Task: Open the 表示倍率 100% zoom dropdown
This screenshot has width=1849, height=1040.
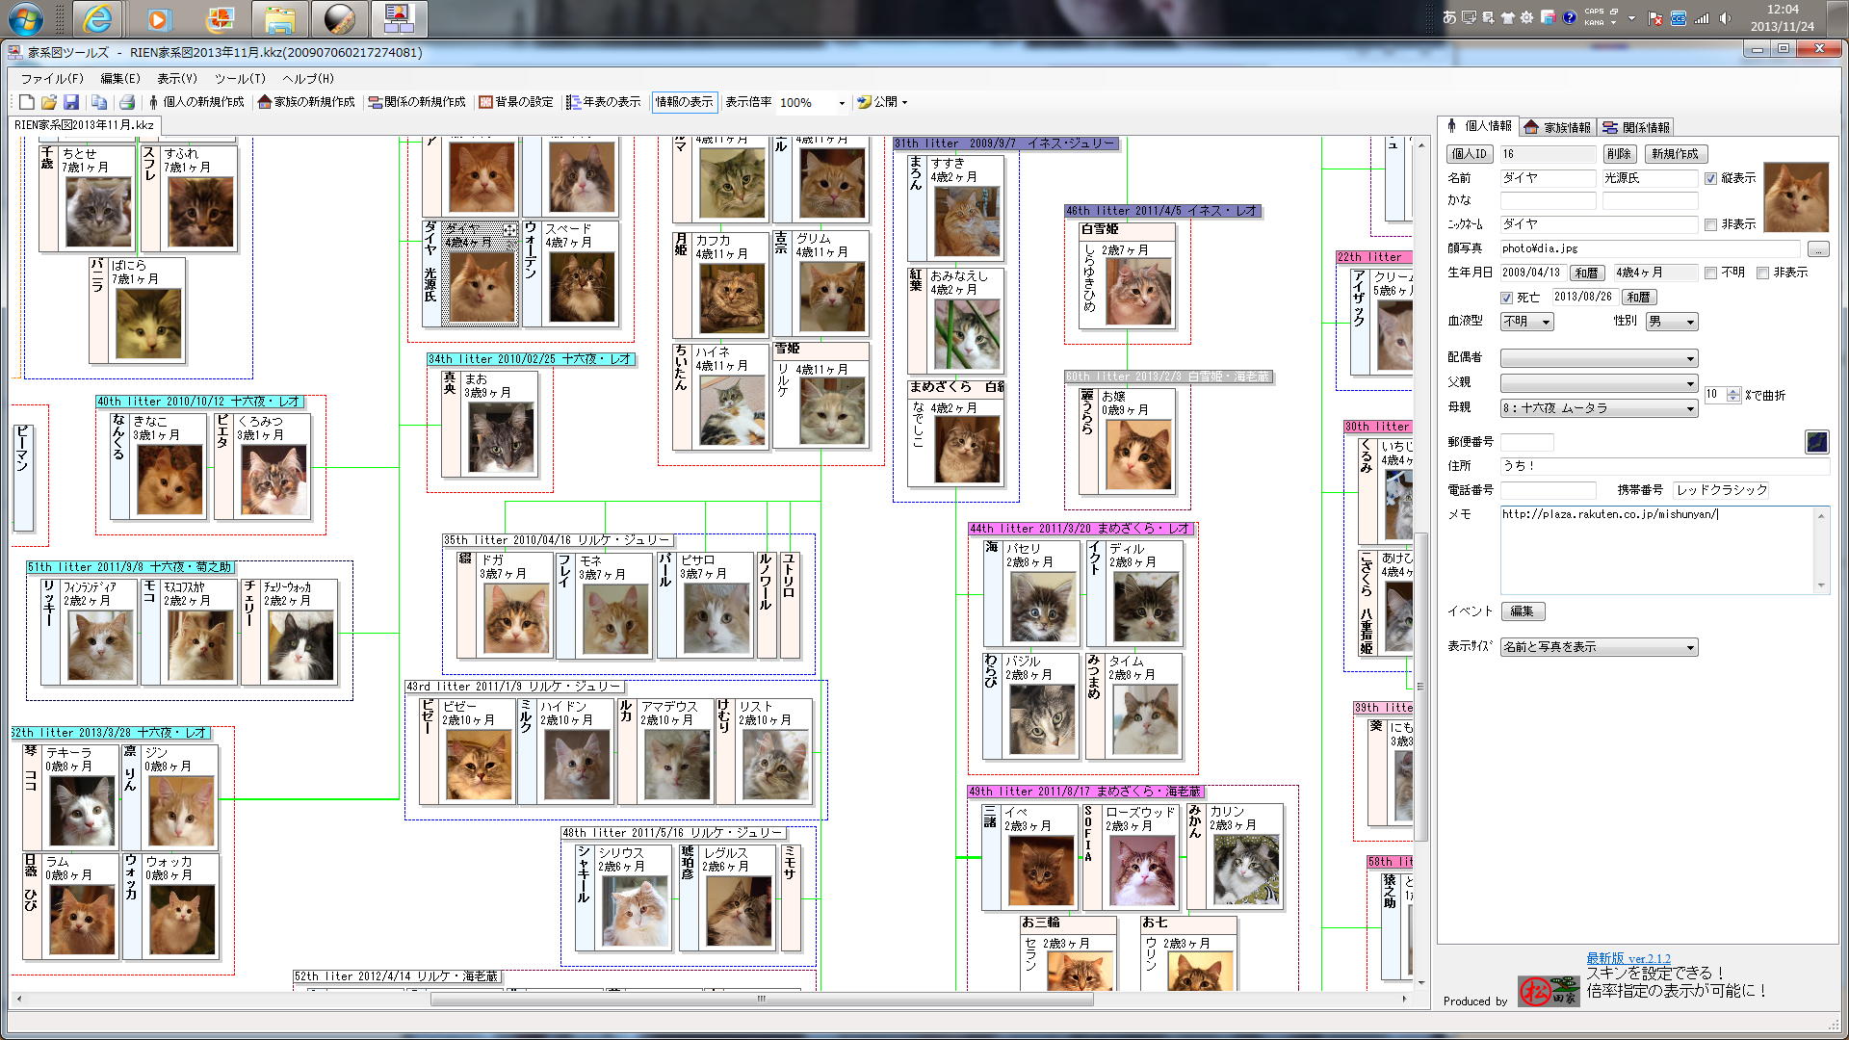Action: (x=841, y=103)
